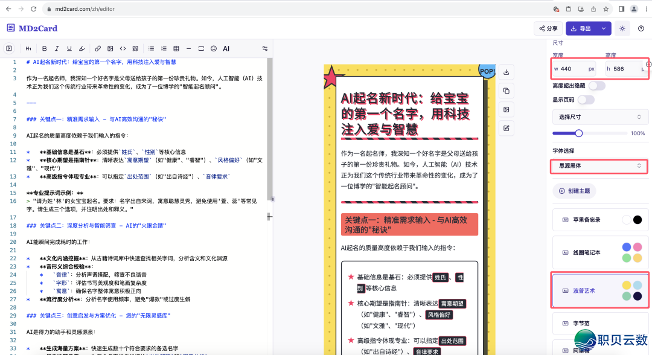Click the browser back arrow
Image resolution: width=652 pixels, height=355 pixels.
tap(8, 8)
